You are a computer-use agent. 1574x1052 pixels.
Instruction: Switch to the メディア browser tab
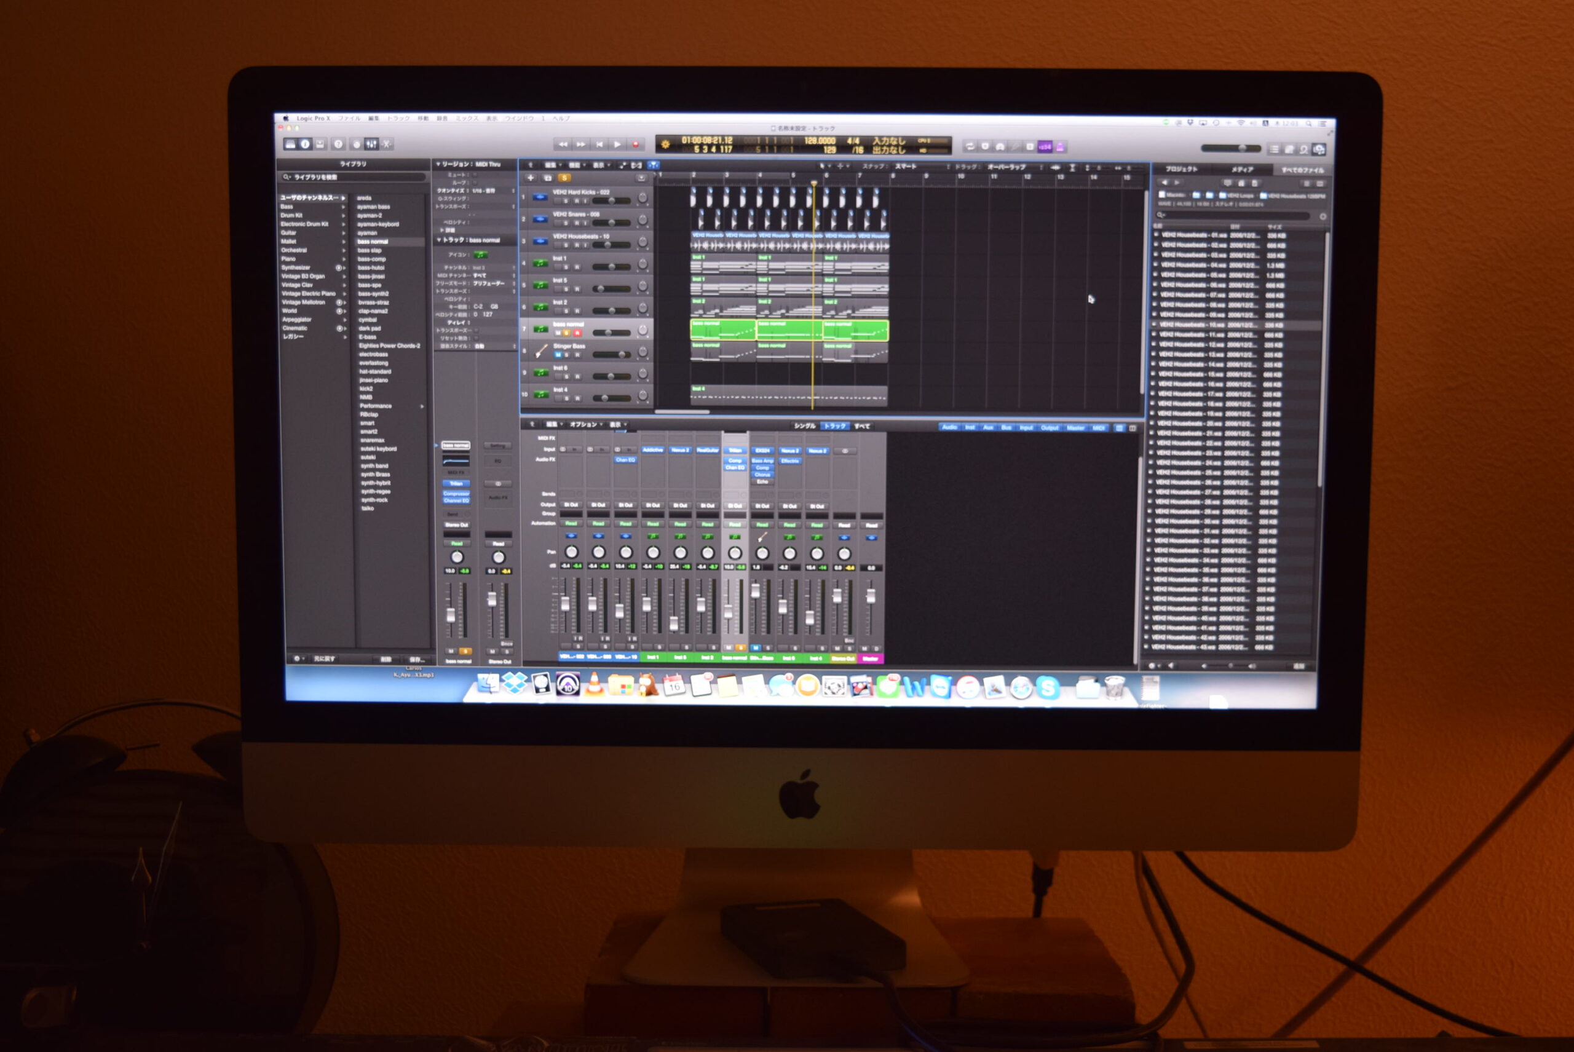pyautogui.click(x=1243, y=170)
